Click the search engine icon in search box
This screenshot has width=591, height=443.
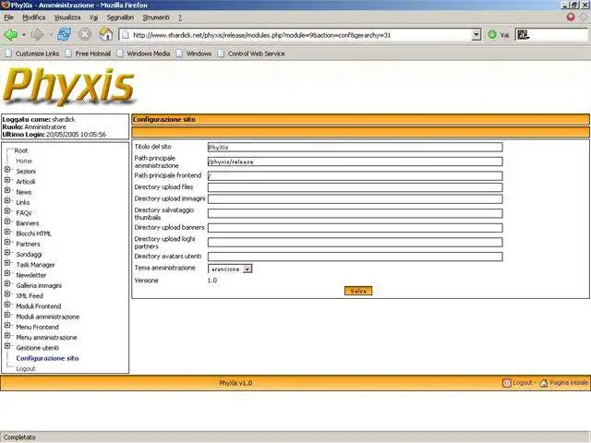523,35
